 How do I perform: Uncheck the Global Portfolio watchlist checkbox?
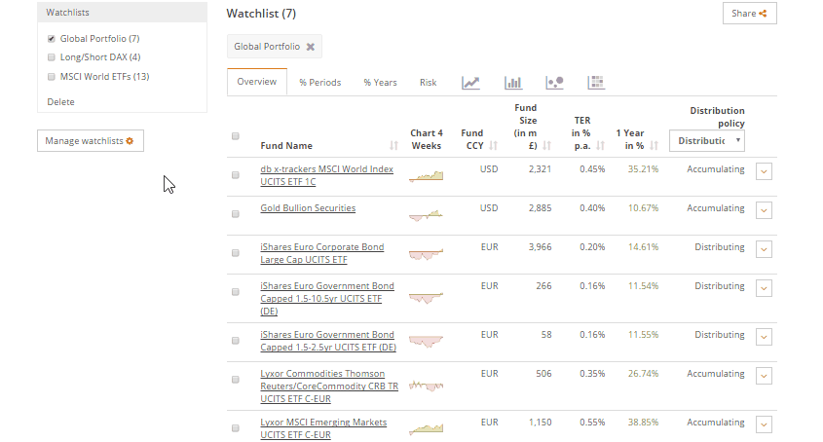(52, 38)
